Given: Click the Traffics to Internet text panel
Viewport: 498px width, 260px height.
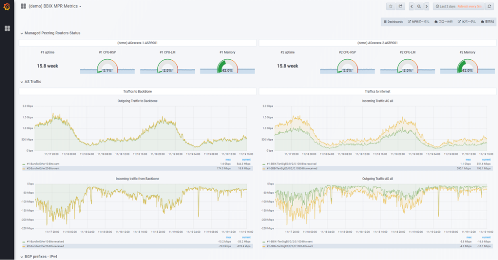Looking at the screenshot, I should (x=378, y=91).
